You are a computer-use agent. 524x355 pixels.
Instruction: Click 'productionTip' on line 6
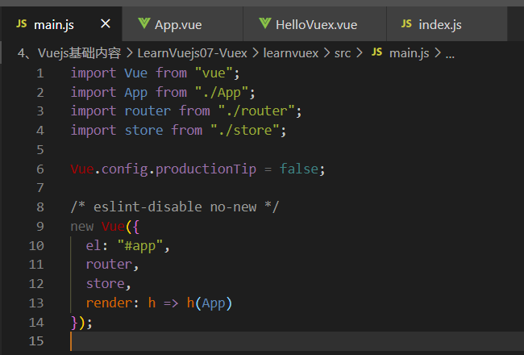point(206,169)
